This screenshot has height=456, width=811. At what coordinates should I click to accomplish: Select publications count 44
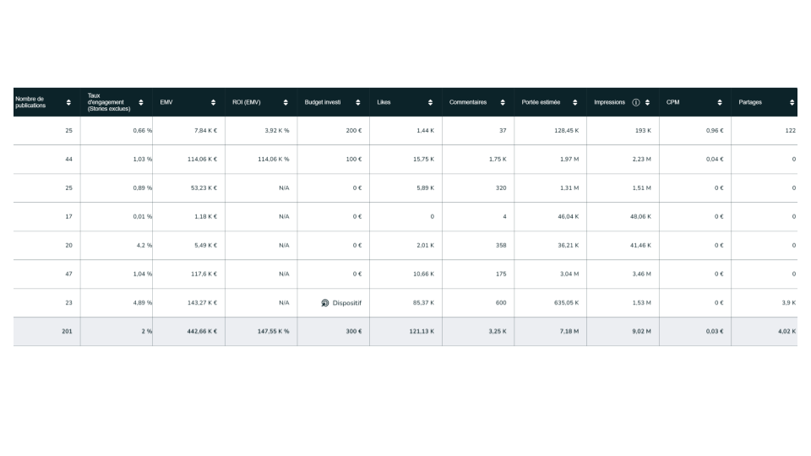click(x=68, y=160)
